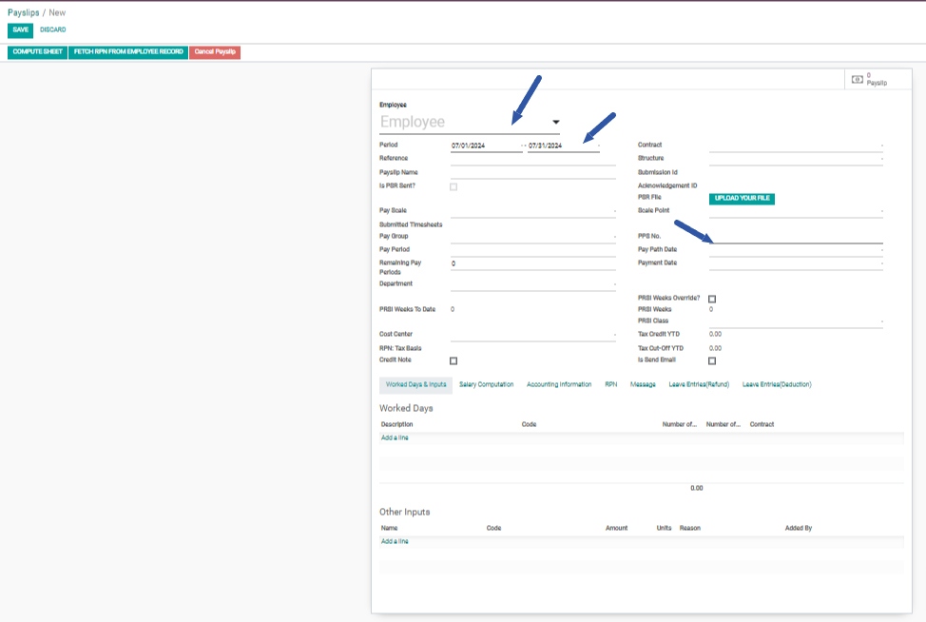
Task: Select the RPN tab
Action: pyautogui.click(x=610, y=385)
